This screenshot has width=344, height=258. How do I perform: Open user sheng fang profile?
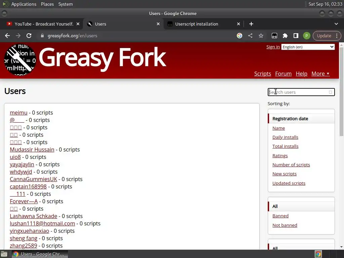tap(24, 238)
